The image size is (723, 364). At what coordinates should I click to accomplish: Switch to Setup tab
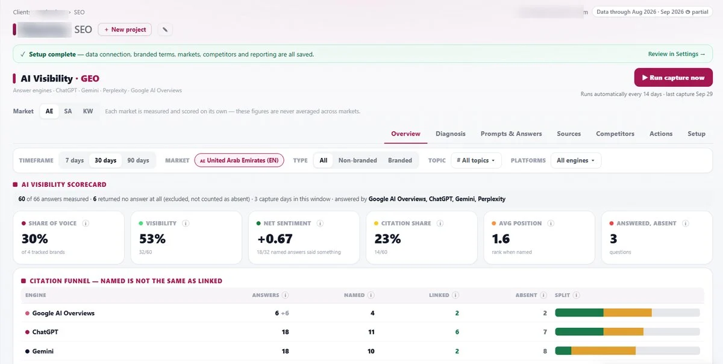click(696, 134)
